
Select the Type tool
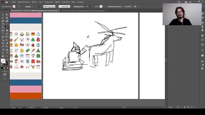3,24
